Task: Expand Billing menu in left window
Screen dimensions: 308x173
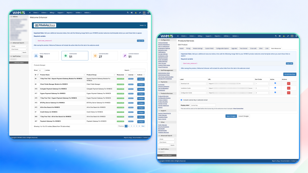Action: (x=52, y=12)
